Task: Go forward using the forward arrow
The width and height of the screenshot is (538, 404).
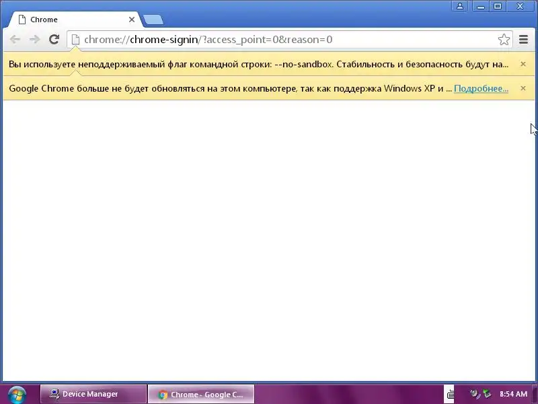Action: 35,39
